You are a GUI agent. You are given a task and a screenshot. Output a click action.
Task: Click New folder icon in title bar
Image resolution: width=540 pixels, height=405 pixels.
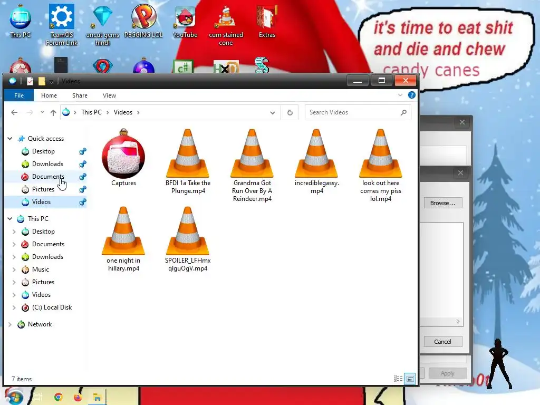coord(42,81)
